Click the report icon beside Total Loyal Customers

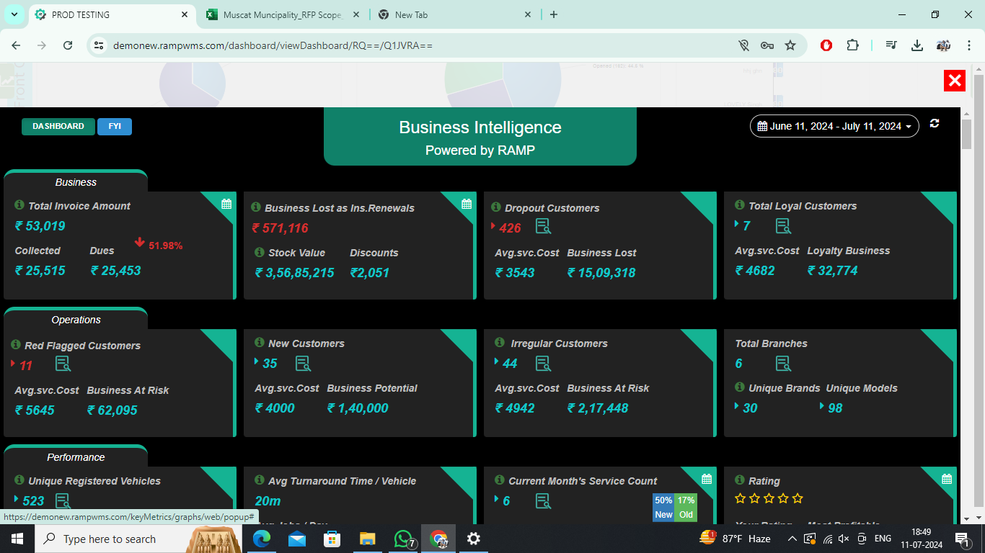[x=783, y=225]
